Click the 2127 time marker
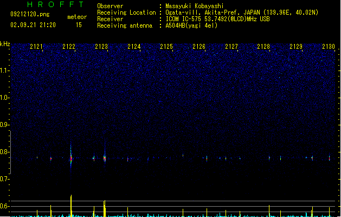 231,47
